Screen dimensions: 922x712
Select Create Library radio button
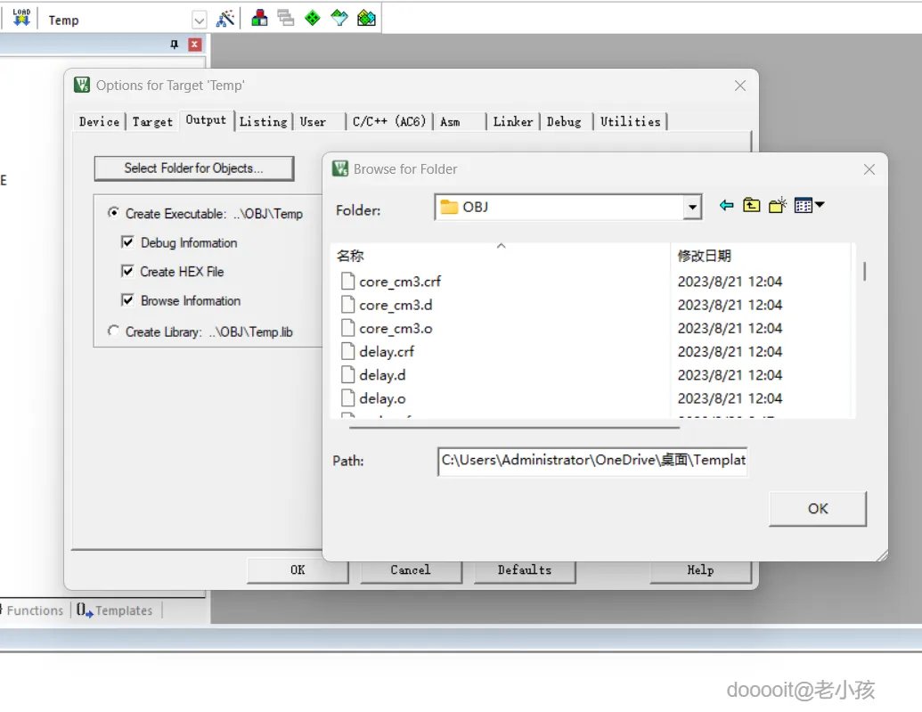(x=113, y=331)
